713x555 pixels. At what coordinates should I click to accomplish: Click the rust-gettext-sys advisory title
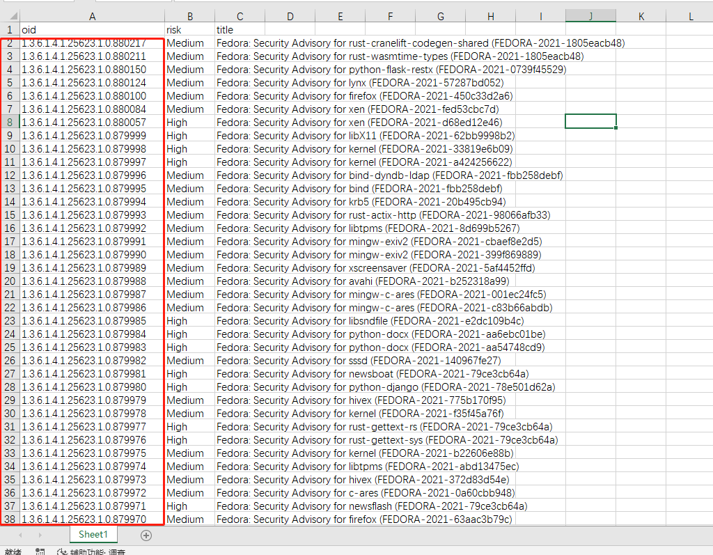click(x=387, y=440)
